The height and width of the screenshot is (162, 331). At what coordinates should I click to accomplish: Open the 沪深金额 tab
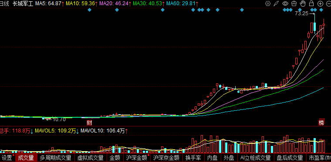pyautogui.click(x=137, y=158)
